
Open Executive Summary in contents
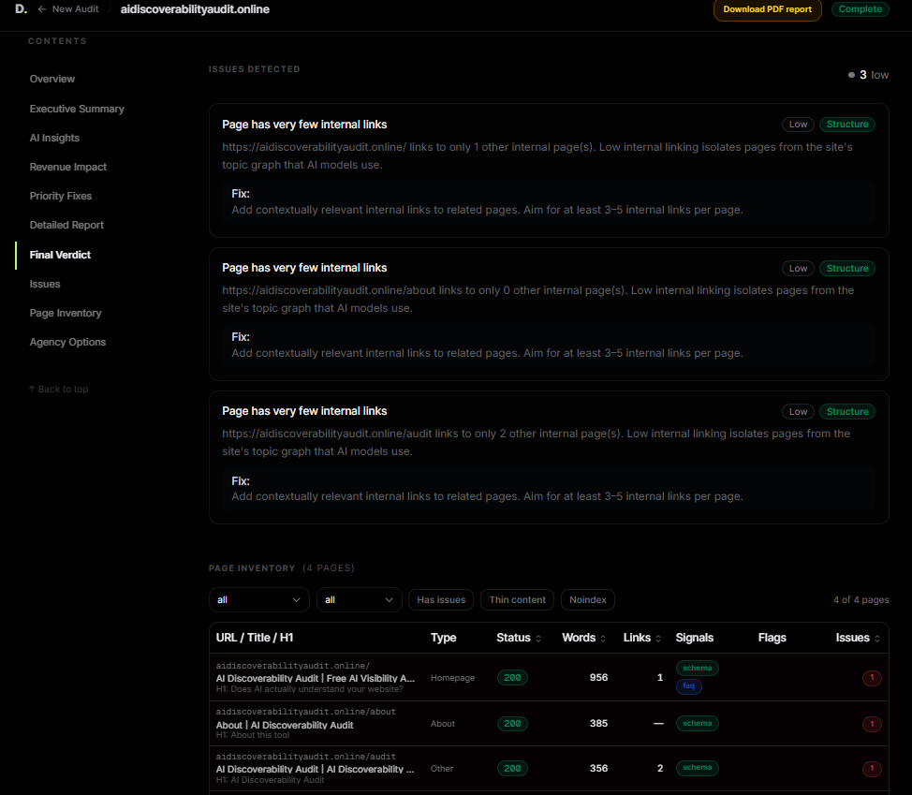(x=77, y=110)
